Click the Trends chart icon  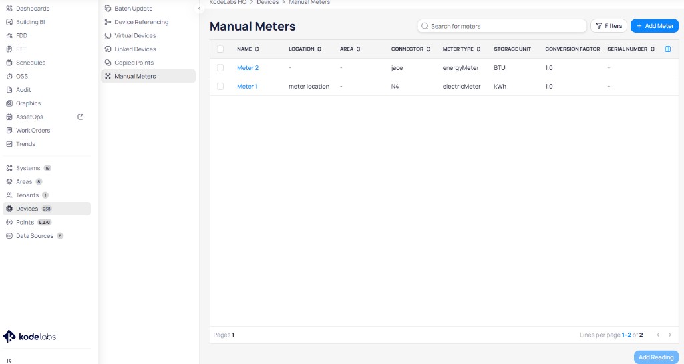click(9, 144)
